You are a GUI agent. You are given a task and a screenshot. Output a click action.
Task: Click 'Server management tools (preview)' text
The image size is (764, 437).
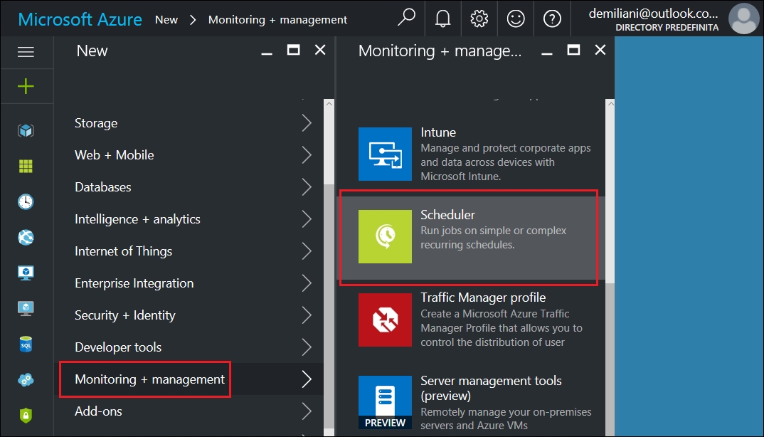click(491, 388)
